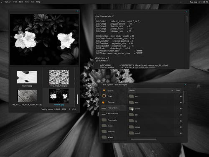Click the file list horizontal scrollbar

[144, 139]
